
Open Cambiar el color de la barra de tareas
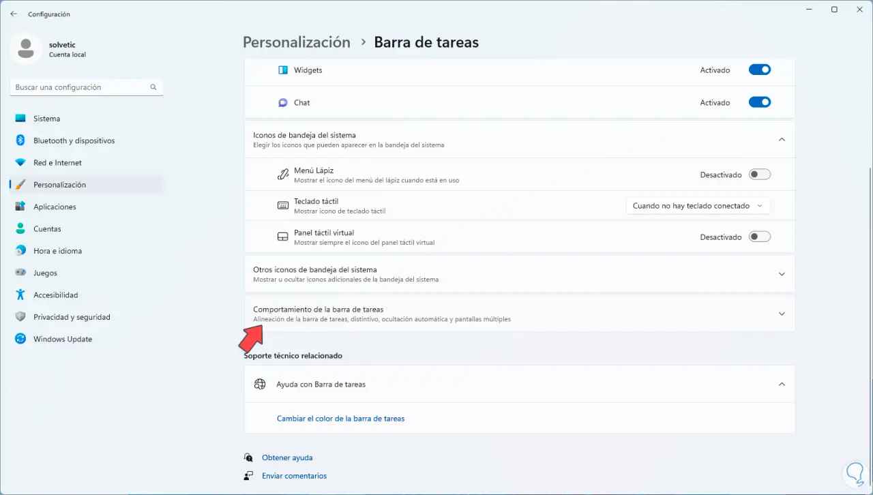coord(340,418)
